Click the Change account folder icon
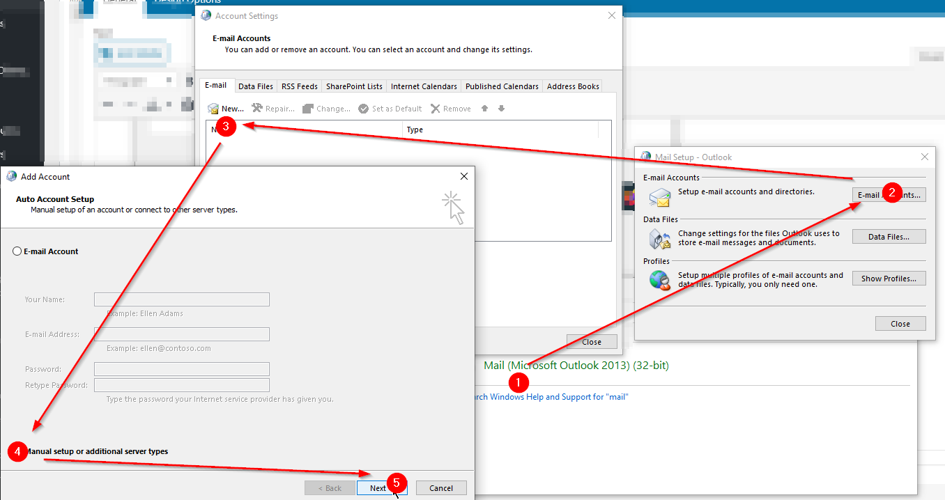This screenshot has width=945, height=500. point(308,109)
